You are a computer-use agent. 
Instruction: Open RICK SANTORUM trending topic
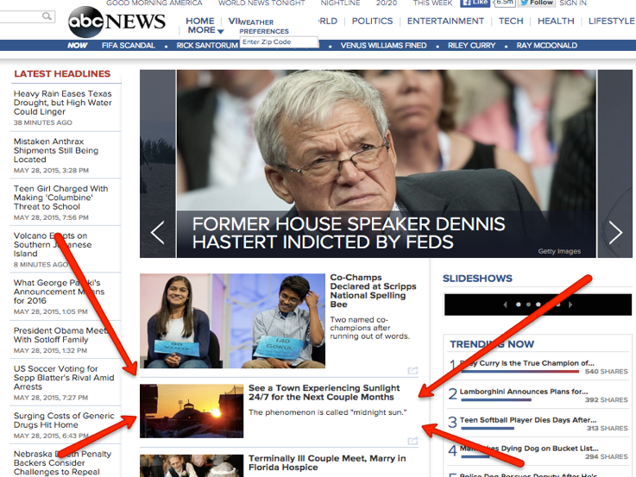(x=207, y=46)
